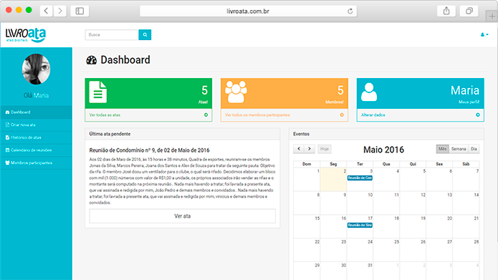
Task: Switch calendar to Dia view
Action: click(474, 149)
